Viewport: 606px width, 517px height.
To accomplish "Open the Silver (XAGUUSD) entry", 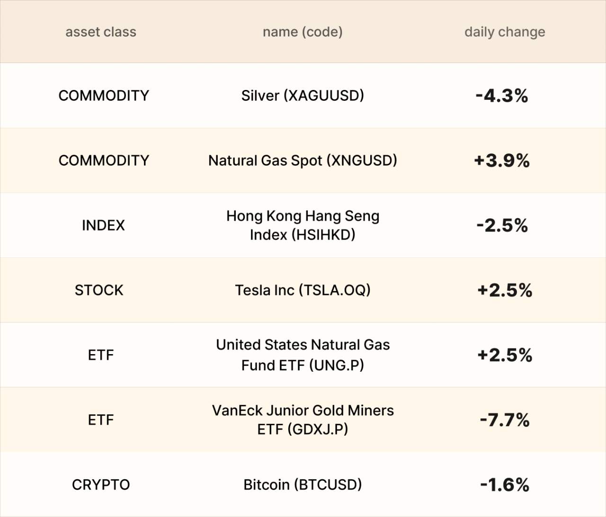I will (303, 96).
